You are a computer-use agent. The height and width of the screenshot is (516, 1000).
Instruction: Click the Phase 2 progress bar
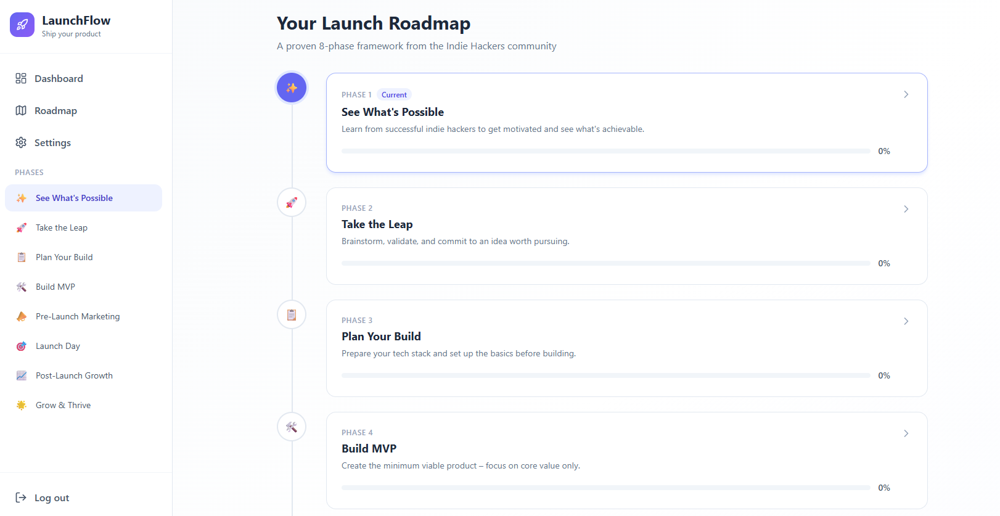tap(606, 263)
